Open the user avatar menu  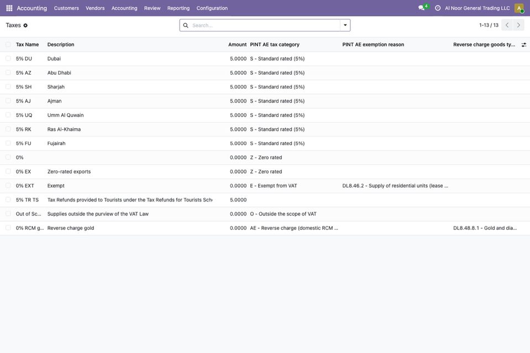pos(519,8)
